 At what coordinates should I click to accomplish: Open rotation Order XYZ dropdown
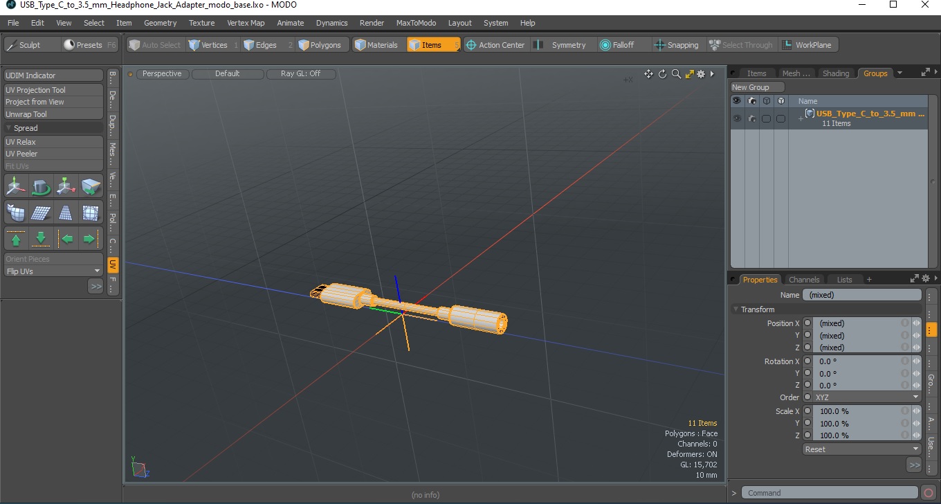867,397
